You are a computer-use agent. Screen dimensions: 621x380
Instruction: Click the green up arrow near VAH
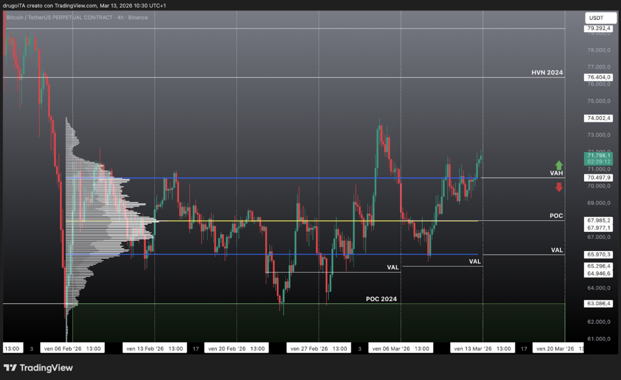pyautogui.click(x=559, y=165)
